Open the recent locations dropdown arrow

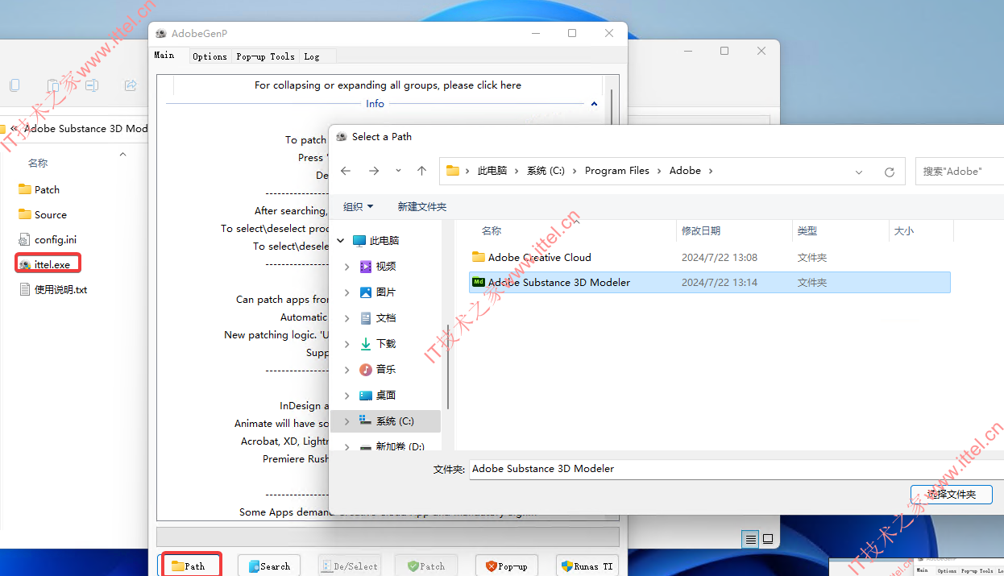pyautogui.click(x=398, y=171)
